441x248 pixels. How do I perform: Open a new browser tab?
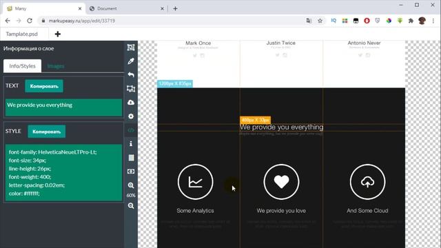[x=175, y=9]
